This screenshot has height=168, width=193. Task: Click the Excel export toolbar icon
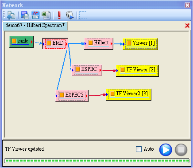(x=46, y=15)
